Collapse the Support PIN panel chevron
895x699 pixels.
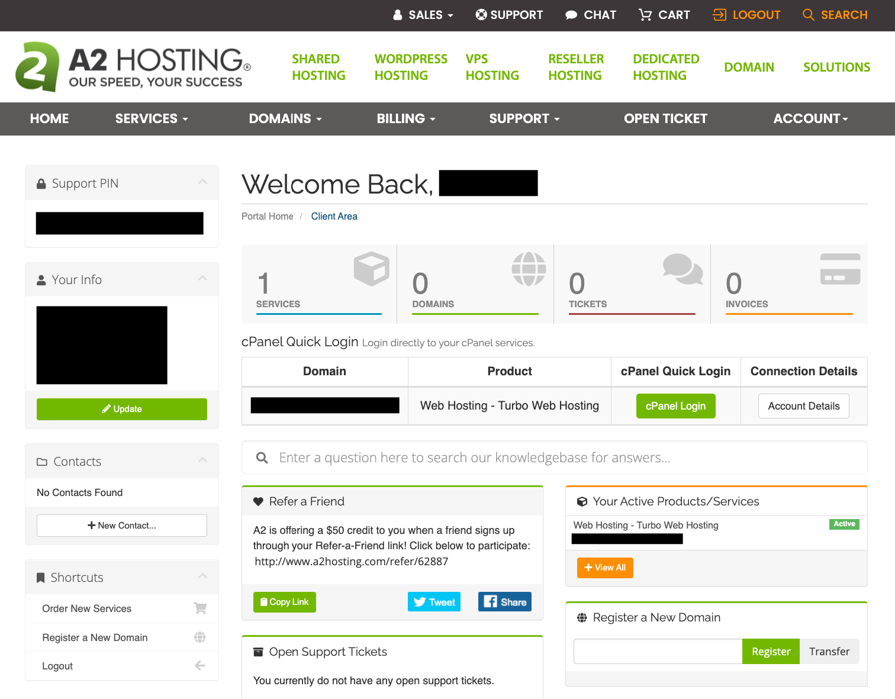point(202,182)
